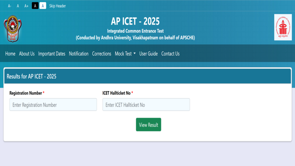This screenshot has height=166, width=295.
Task: Click the green View Result button
Action: coord(148,124)
